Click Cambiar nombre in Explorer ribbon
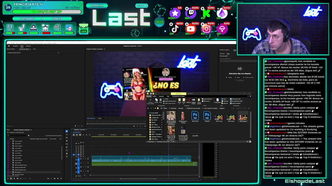Image resolution: width=332 pixels, height=186 pixels. (193, 101)
